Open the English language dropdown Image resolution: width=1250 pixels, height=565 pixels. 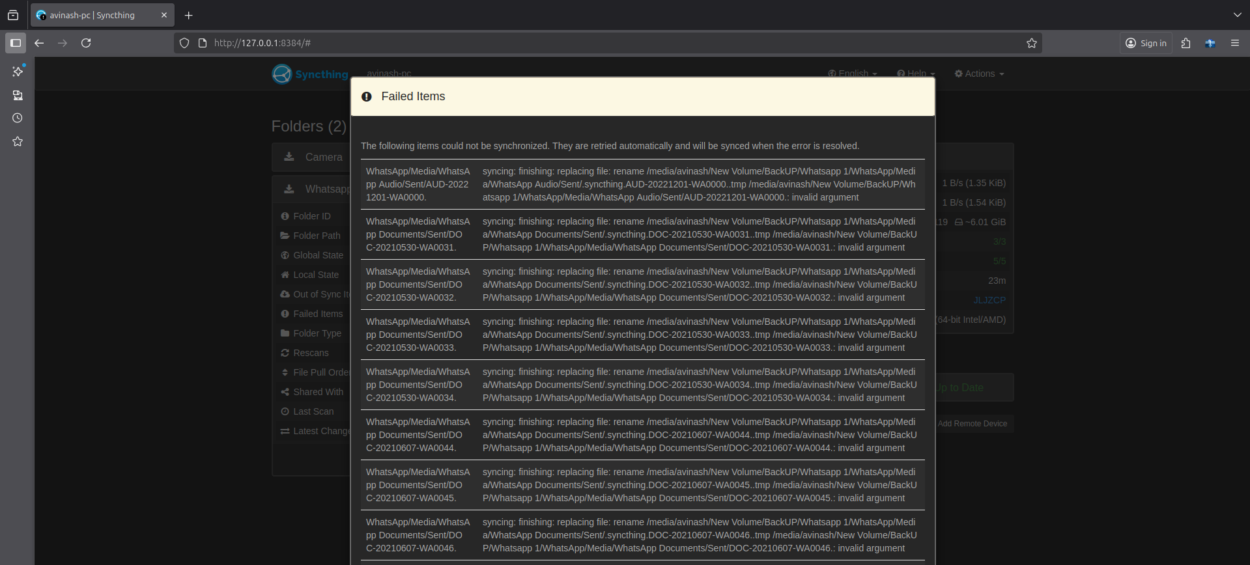[853, 74]
